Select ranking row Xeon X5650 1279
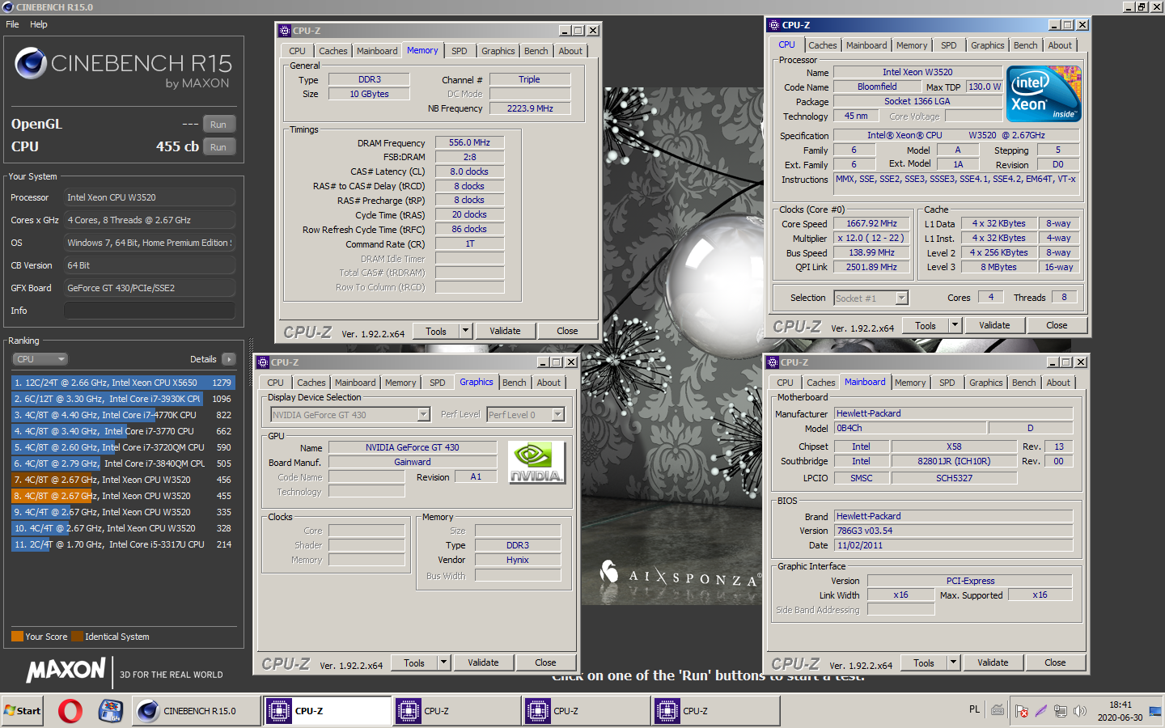Viewport: 1165px width, 728px height. point(123,383)
